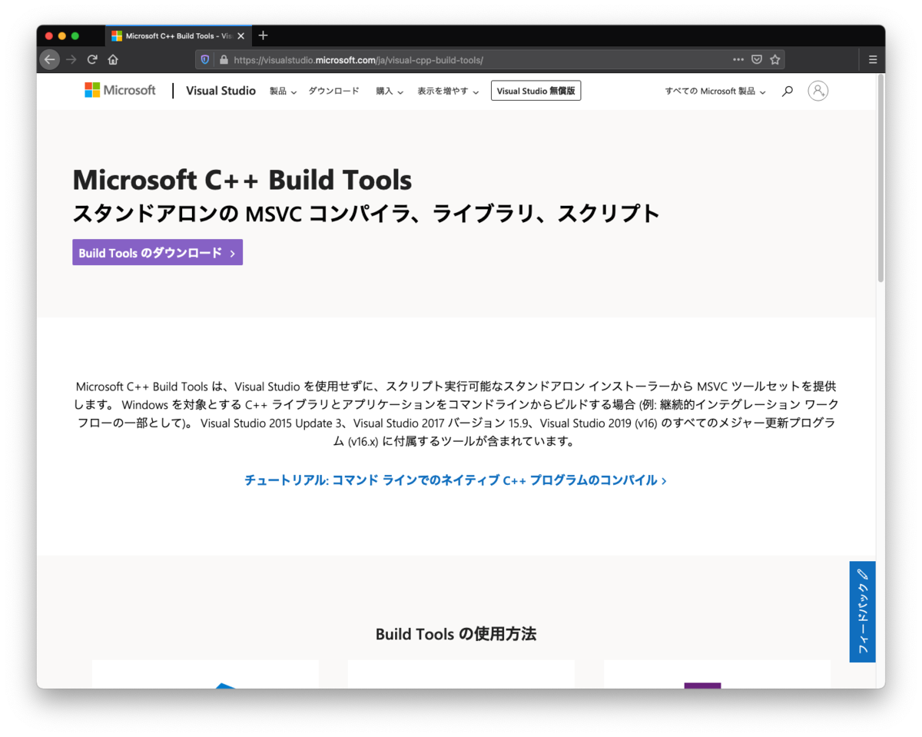The height and width of the screenshot is (737, 922).
Task: Reload the page with the refresh icon
Action: point(92,59)
